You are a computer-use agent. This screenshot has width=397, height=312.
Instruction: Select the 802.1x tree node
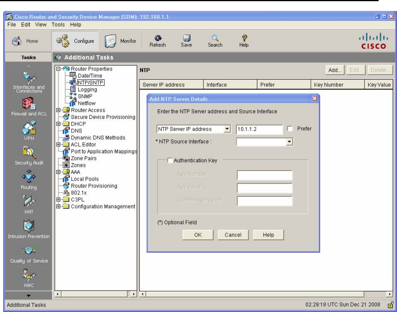(x=79, y=193)
